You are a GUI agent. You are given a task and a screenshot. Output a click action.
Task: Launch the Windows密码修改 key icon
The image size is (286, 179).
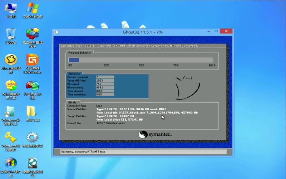pos(11,137)
